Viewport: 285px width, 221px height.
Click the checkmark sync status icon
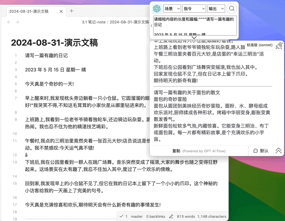tap(121, 216)
